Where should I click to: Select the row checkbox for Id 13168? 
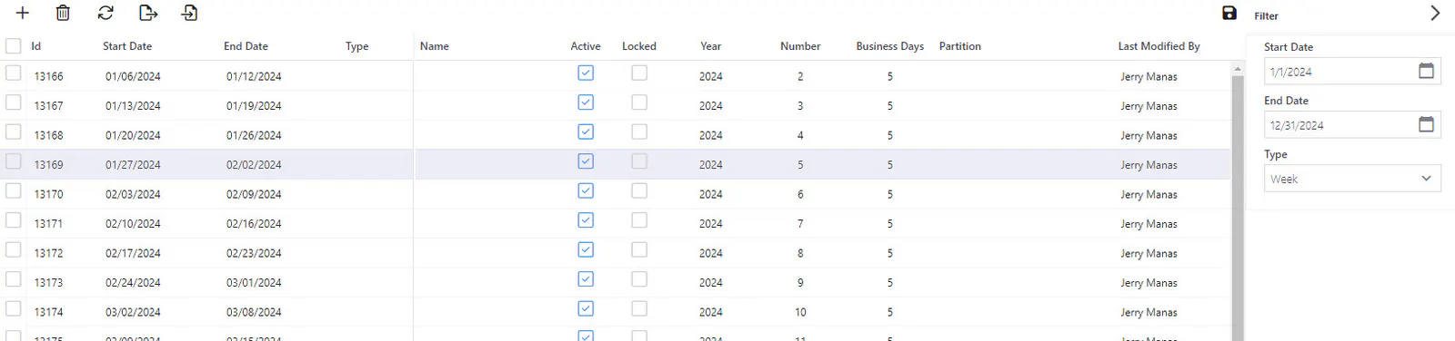[x=14, y=132]
